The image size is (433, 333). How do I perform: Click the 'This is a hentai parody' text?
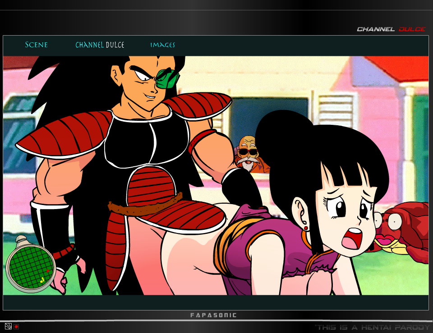point(373,327)
